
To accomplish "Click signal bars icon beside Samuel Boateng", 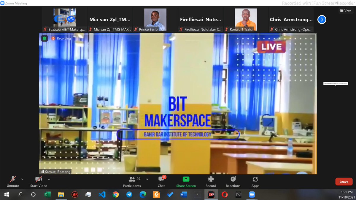I will click(x=42, y=172).
